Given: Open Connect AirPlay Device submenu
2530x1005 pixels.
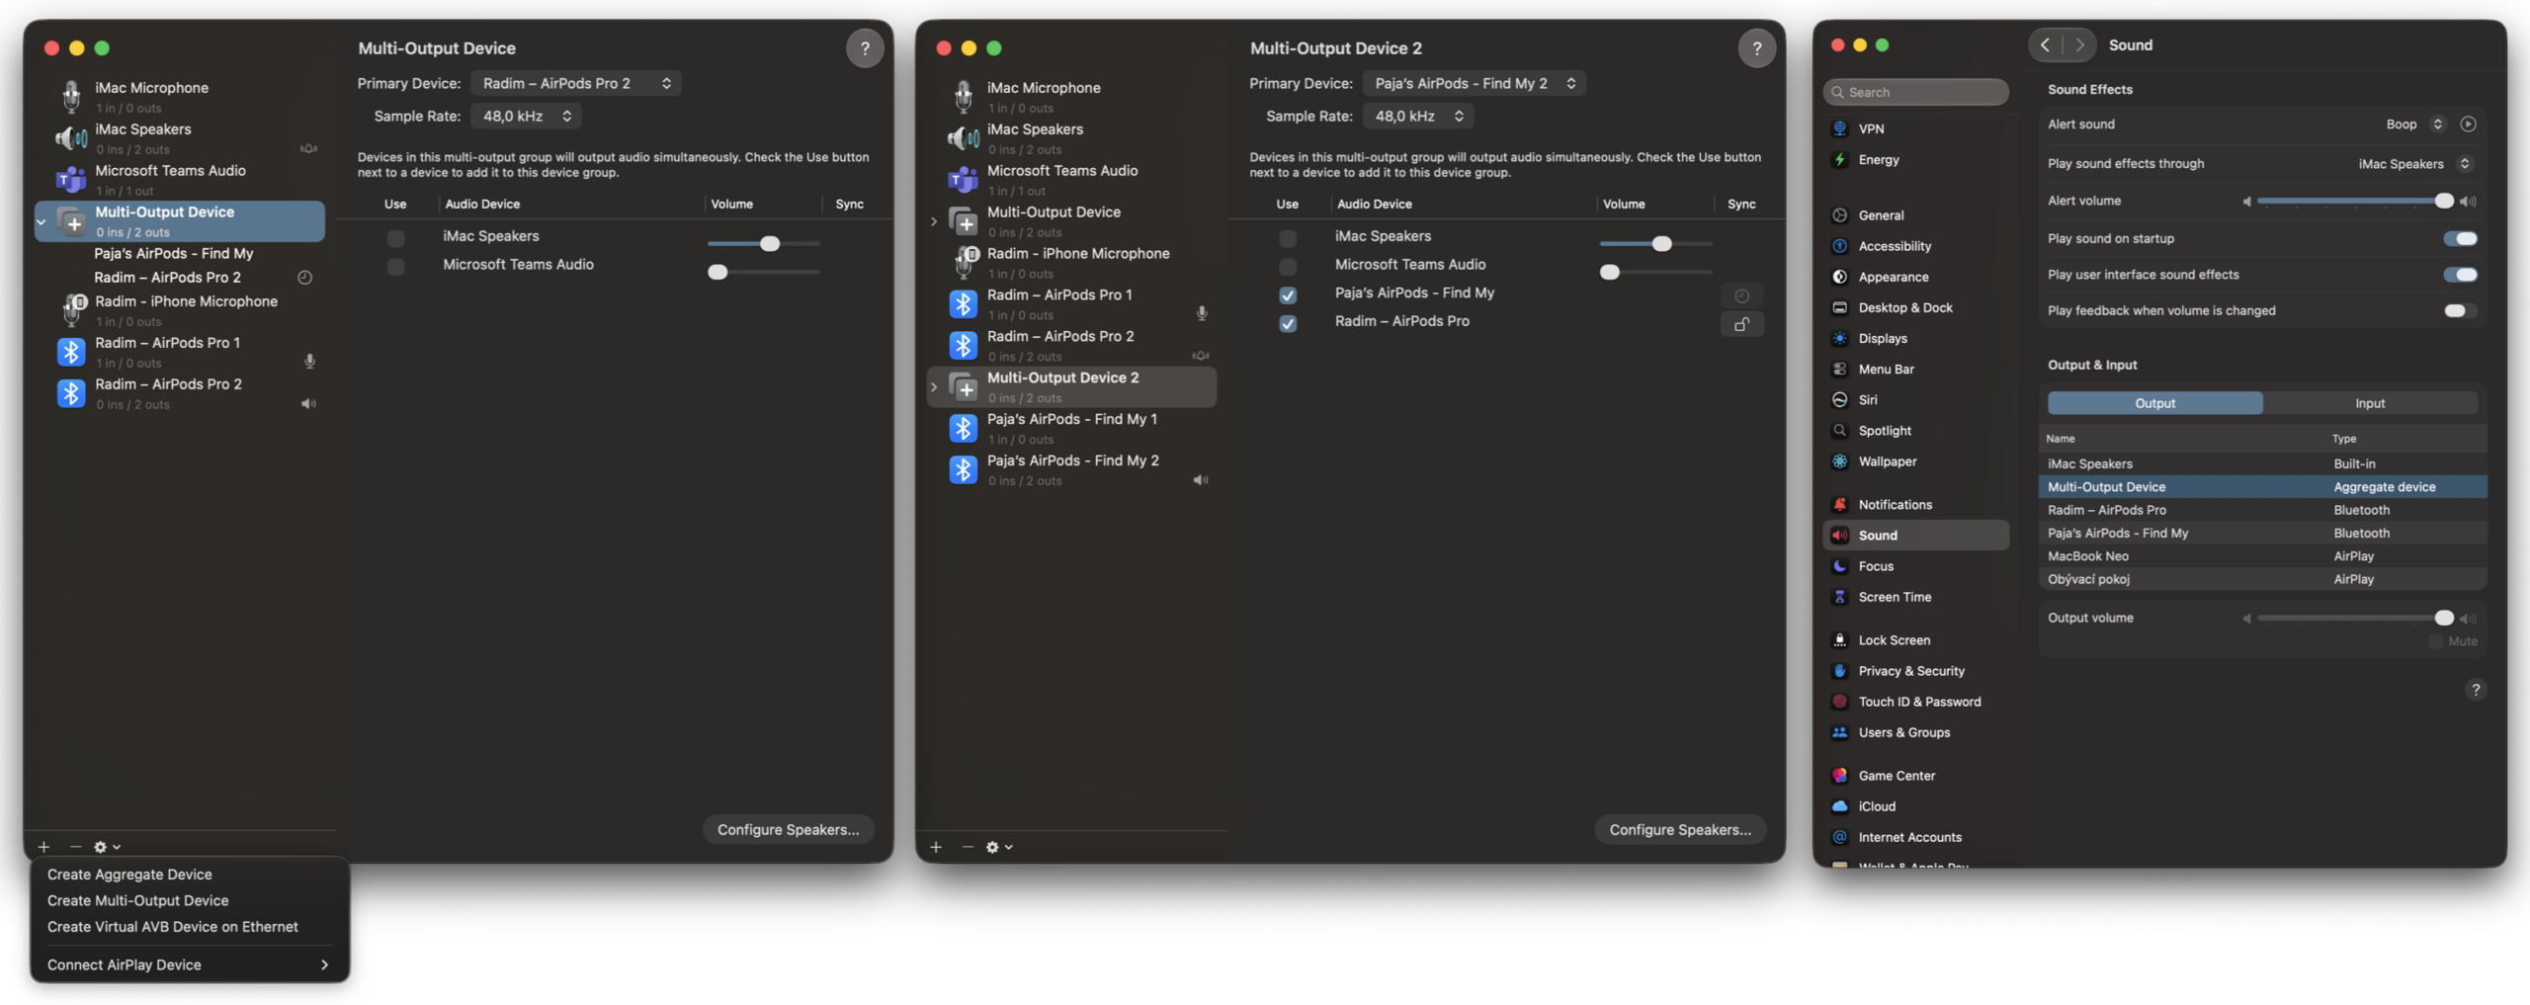Looking at the screenshot, I should click(x=189, y=965).
